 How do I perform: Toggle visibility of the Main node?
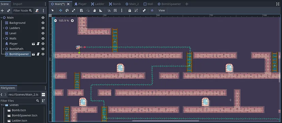point(43,18)
